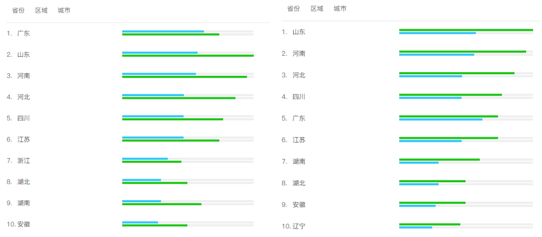Click 安徽 ranked ninth in right list
The image size is (542, 237).
(299, 205)
